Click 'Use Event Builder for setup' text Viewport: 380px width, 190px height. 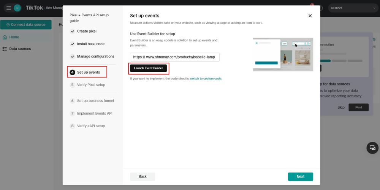pyautogui.click(x=152, y=34)
